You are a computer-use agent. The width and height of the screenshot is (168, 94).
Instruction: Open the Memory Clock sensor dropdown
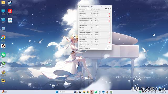point(91,14)
